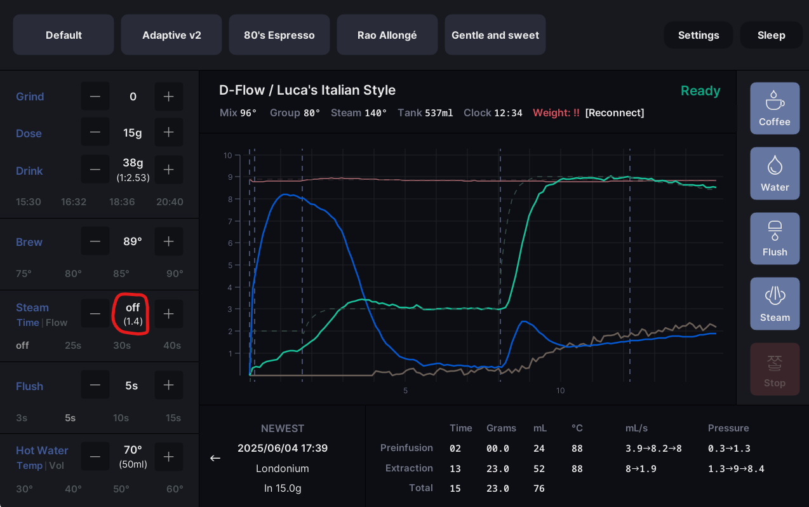Decrease Dose with the minus icon

click(95, 133)
